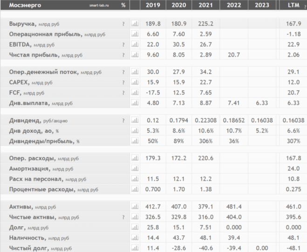Click Выручка 2021 value 225.2

pyautogui.click(x=205, y=24)
